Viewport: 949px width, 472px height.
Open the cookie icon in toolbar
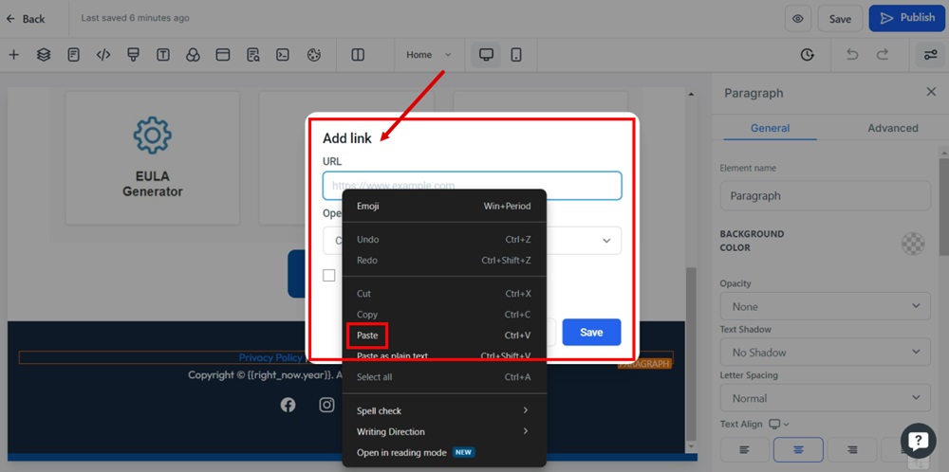[313, 55]
